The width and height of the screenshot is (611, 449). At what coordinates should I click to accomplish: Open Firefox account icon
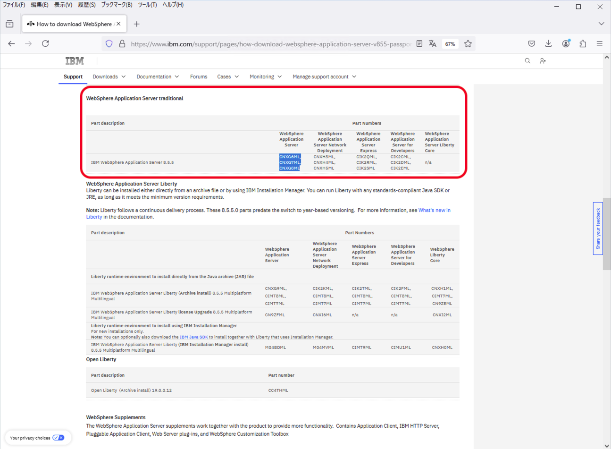[566, 43]
